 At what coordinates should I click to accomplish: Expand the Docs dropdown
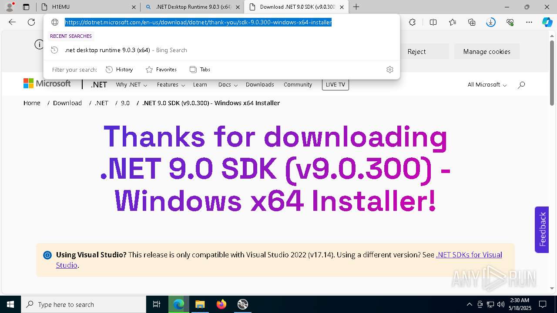[x=228, y=85]
